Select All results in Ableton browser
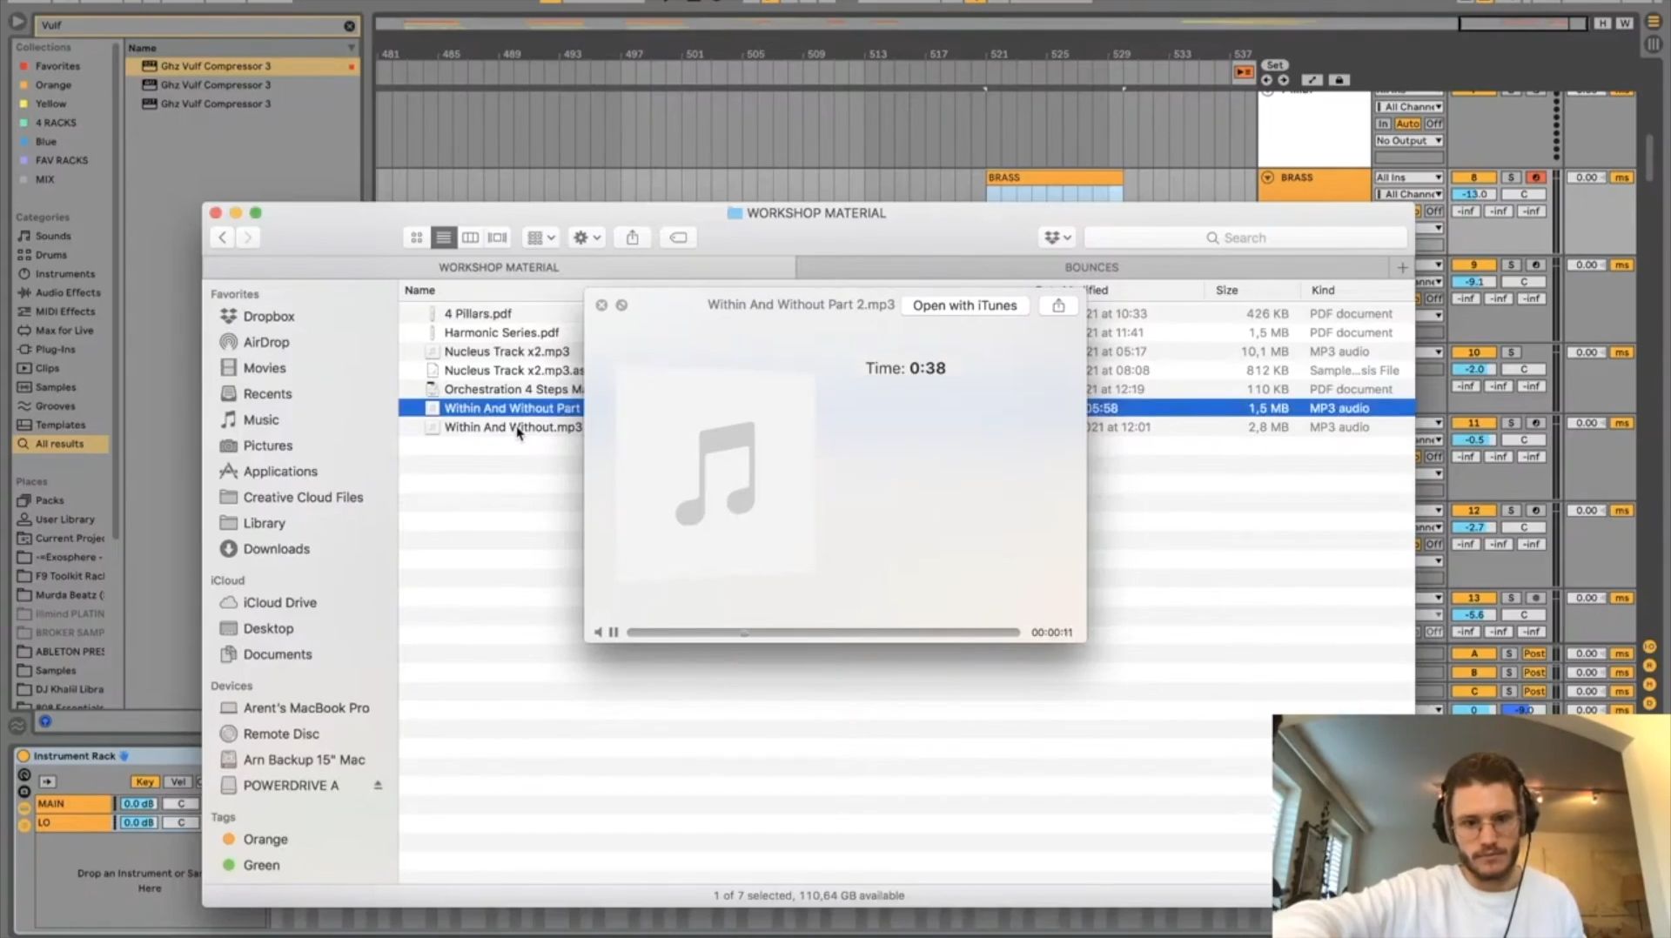This screenshot has height=938, width=1671. click(60, 444)
